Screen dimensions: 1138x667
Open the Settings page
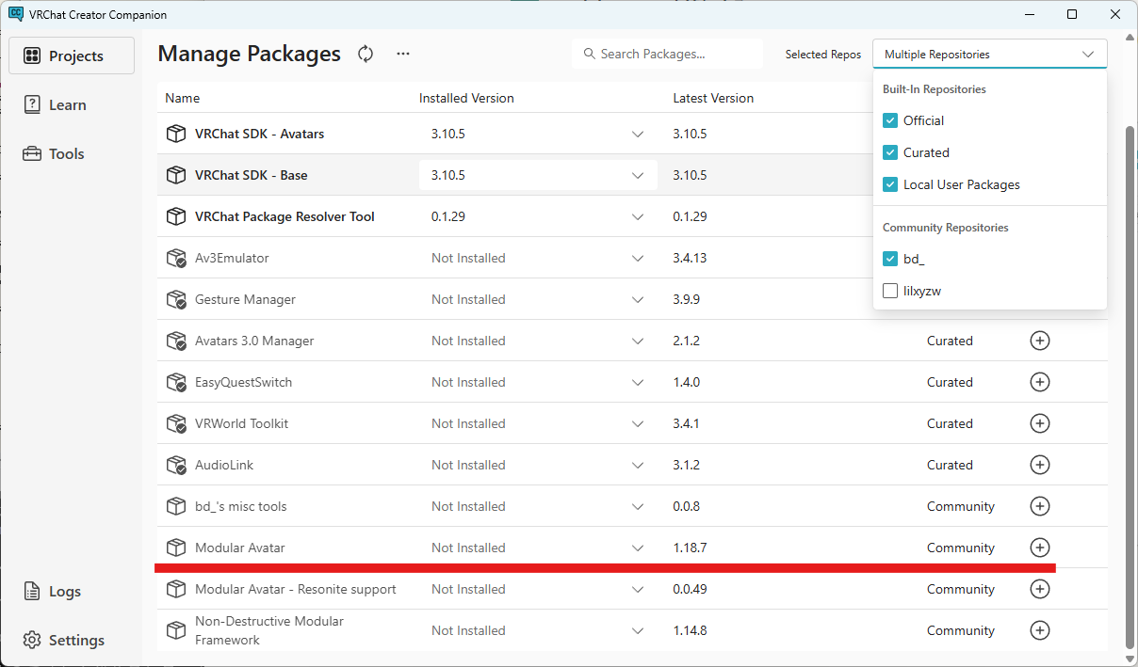point(72,640)
